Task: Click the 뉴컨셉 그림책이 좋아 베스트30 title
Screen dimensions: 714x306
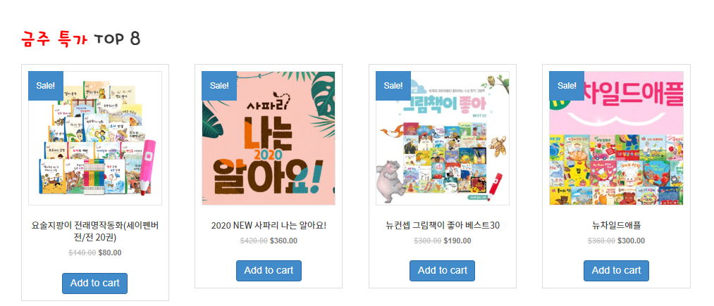Action: (x=443, y=226)
